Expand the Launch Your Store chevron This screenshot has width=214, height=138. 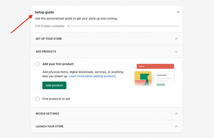[x=176, y=127]
